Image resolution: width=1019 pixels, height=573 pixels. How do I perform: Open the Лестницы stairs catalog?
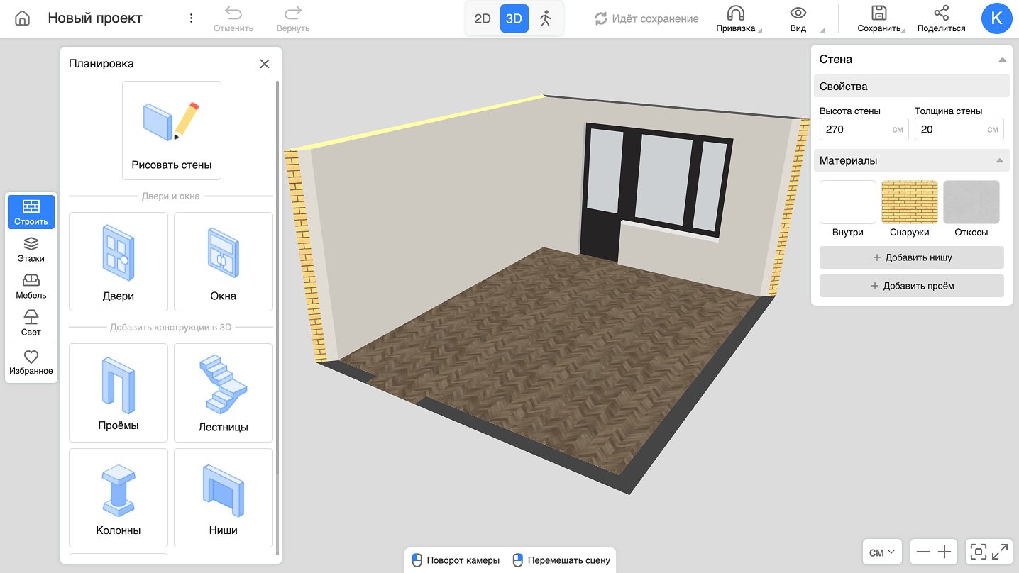pos(224,393)
